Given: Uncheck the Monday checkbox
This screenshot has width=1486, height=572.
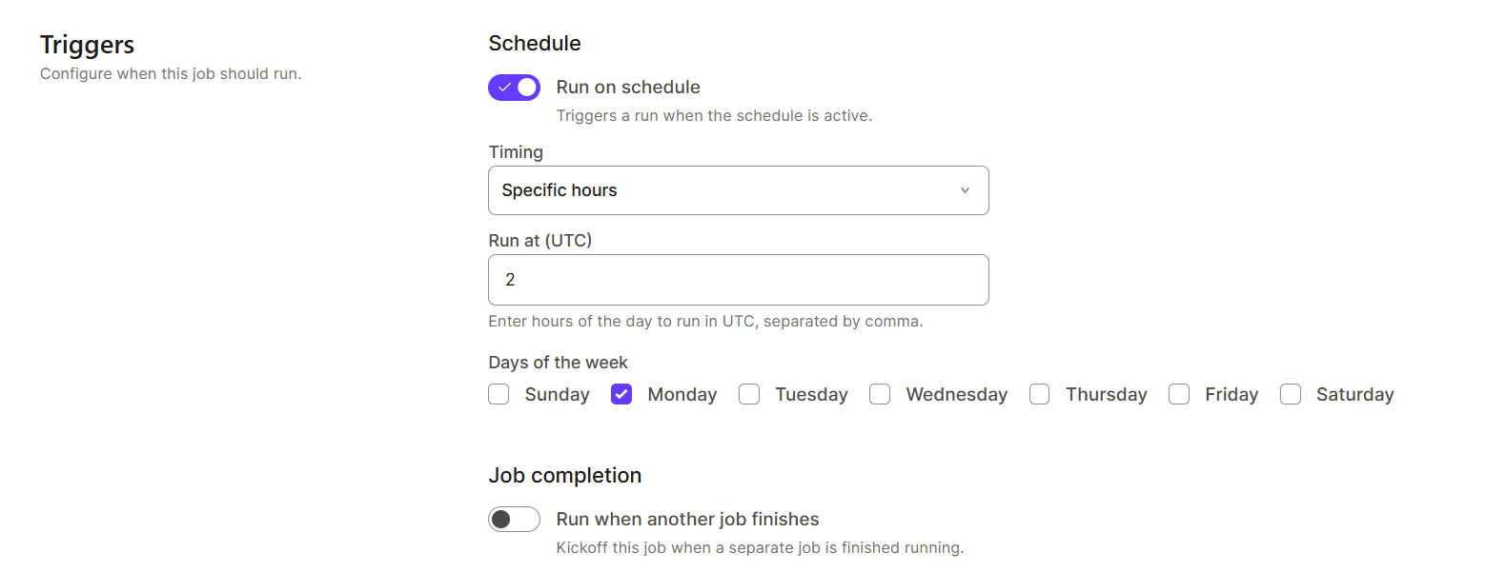Looking at the screenshot, I should pyautogui.click(x=621, y=393).
